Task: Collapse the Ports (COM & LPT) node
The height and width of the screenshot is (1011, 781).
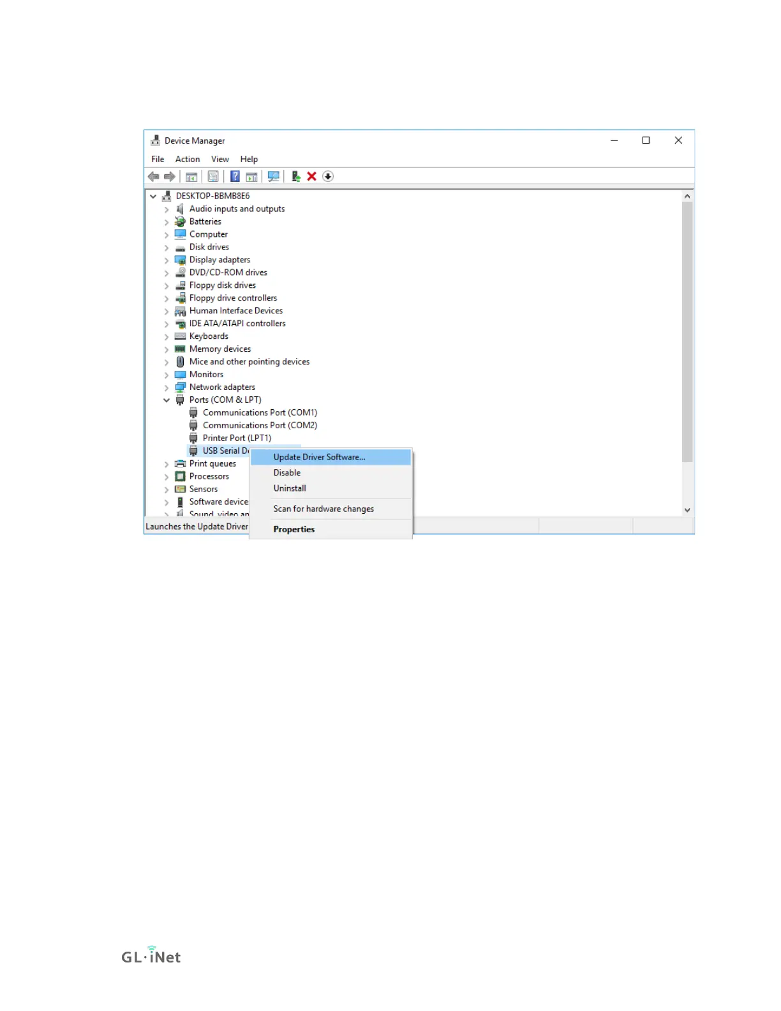Action: [167, 400]
